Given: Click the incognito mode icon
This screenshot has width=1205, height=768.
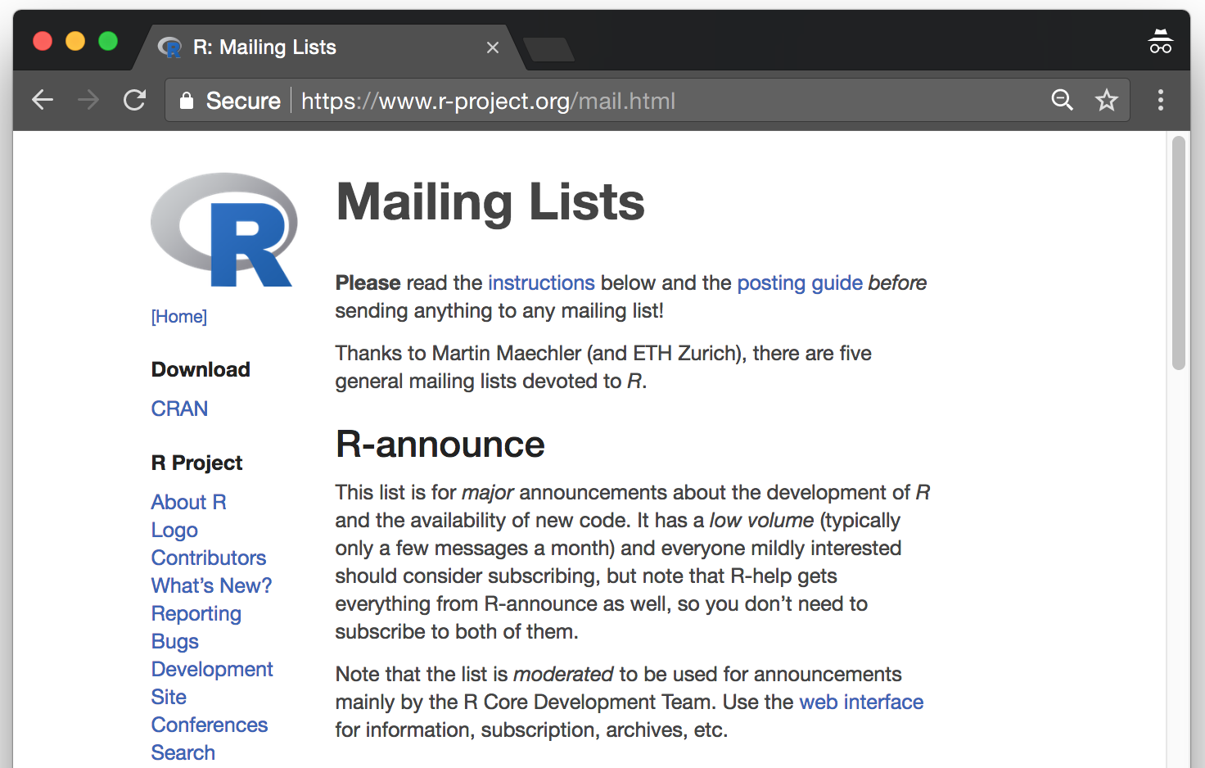Looking at the screenshot, I should pyautogui.click(x=1160, y=42).
